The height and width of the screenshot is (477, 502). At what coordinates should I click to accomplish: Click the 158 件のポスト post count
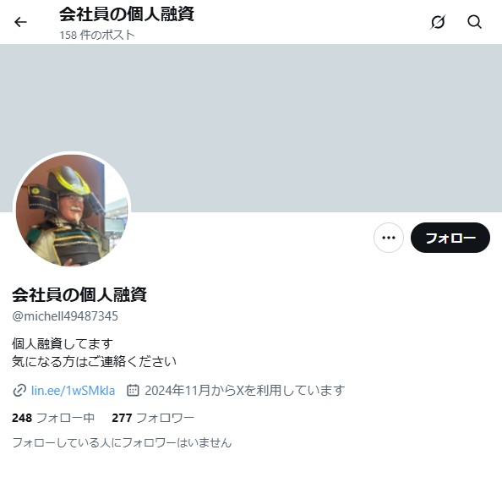click(x=97, y=35)
